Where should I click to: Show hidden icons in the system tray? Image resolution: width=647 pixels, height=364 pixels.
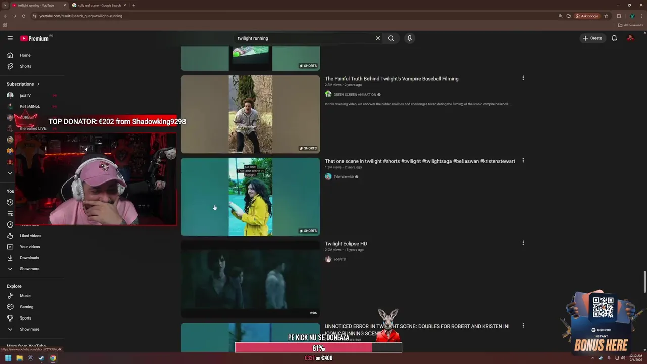[x=592, y=358]
